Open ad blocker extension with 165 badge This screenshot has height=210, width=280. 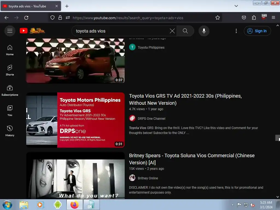click(264, 17)
